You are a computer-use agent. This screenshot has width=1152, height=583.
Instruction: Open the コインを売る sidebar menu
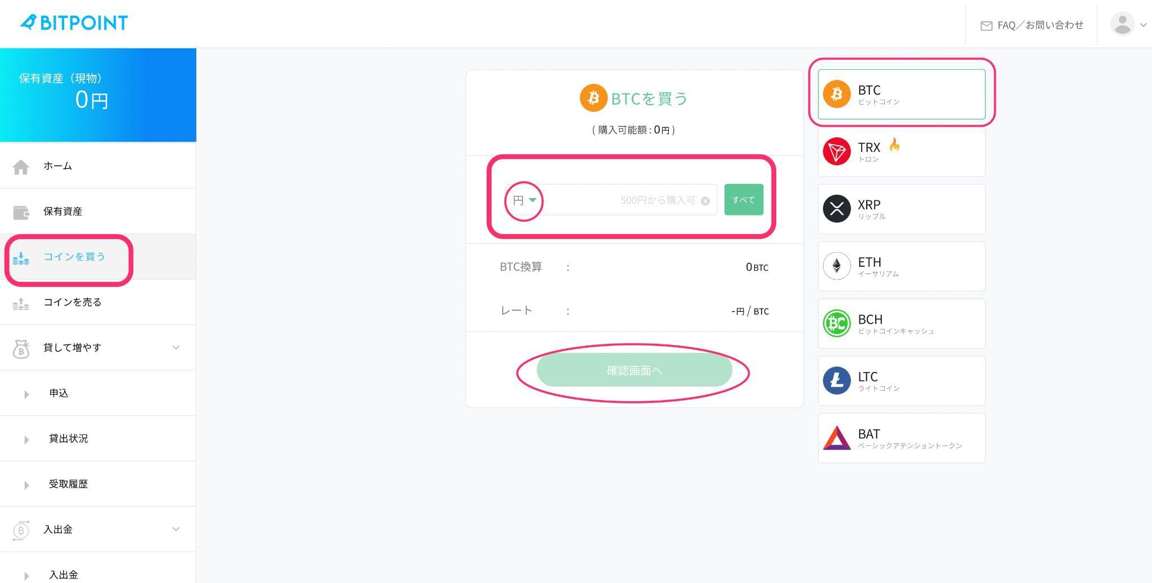coord(72,302)
